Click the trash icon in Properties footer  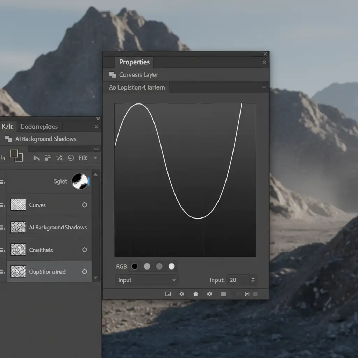coord(224,294)
